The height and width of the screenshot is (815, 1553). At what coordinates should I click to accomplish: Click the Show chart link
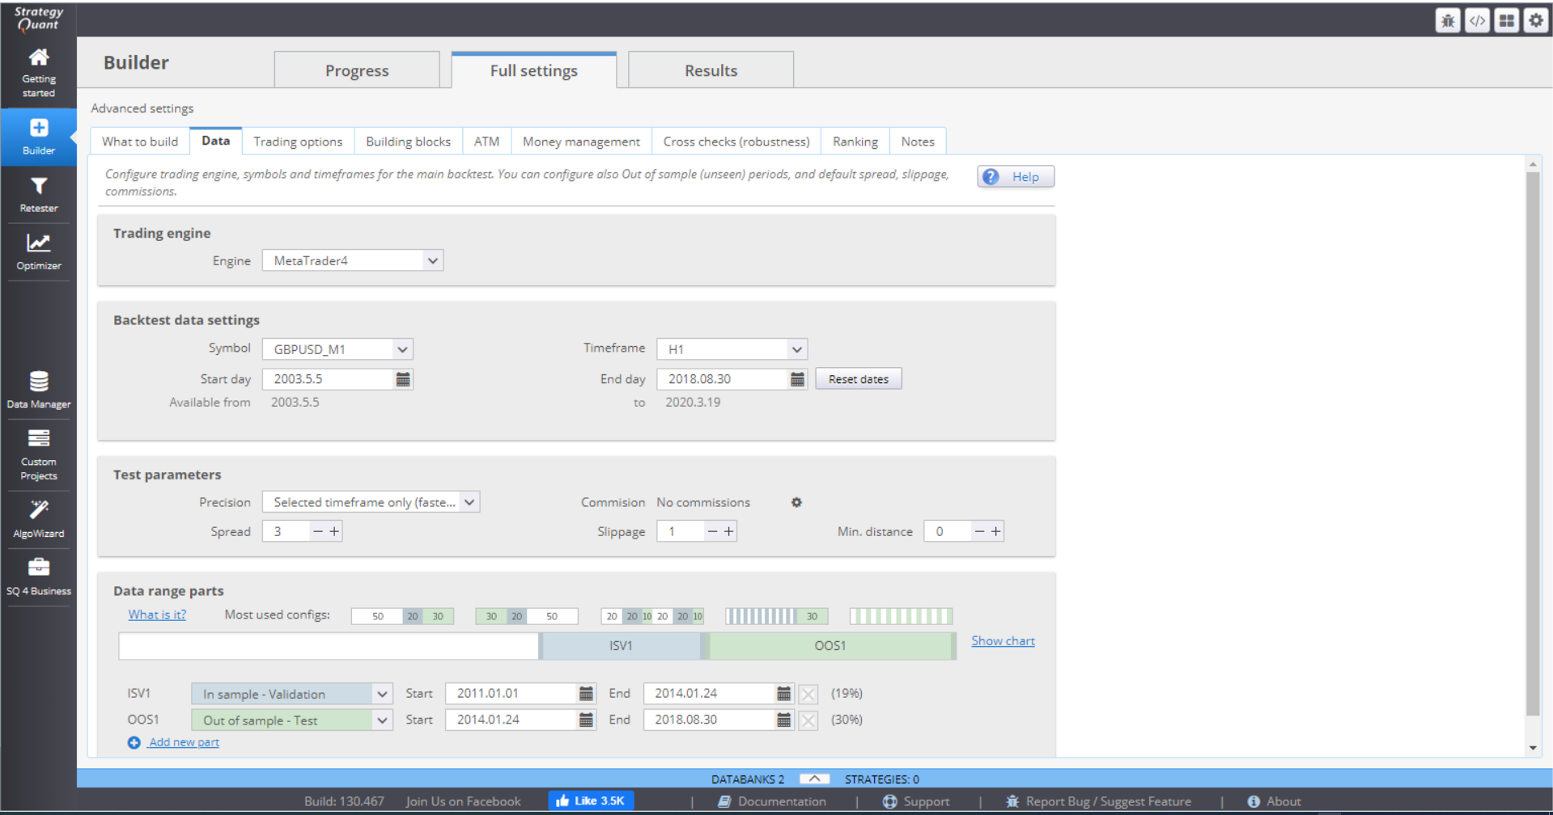tap(1003, 641)
